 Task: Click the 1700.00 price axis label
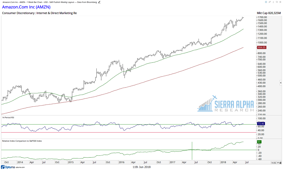[x=262, y=17]
